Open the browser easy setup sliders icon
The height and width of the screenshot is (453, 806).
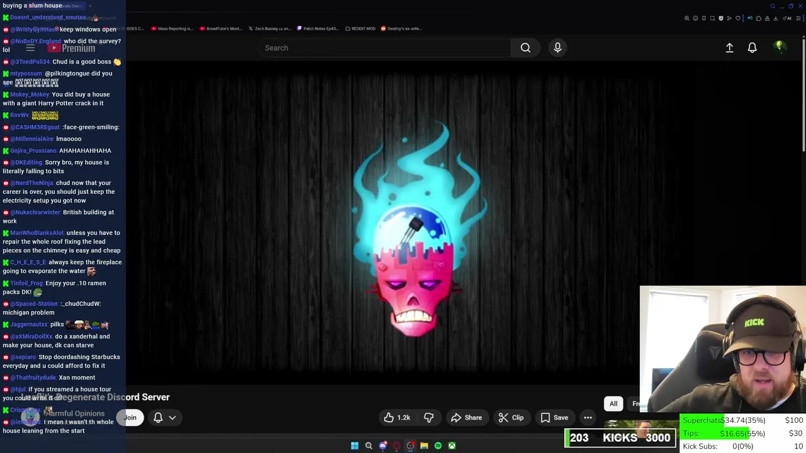point(798,18)
